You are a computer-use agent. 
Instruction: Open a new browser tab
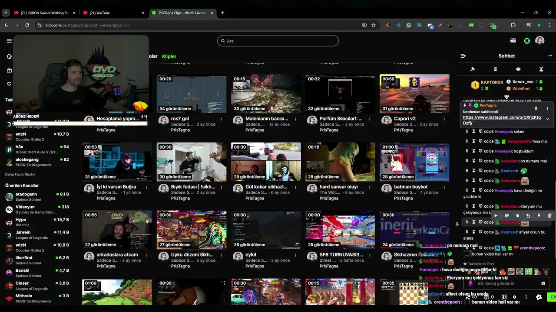click(x=222, y=13)
